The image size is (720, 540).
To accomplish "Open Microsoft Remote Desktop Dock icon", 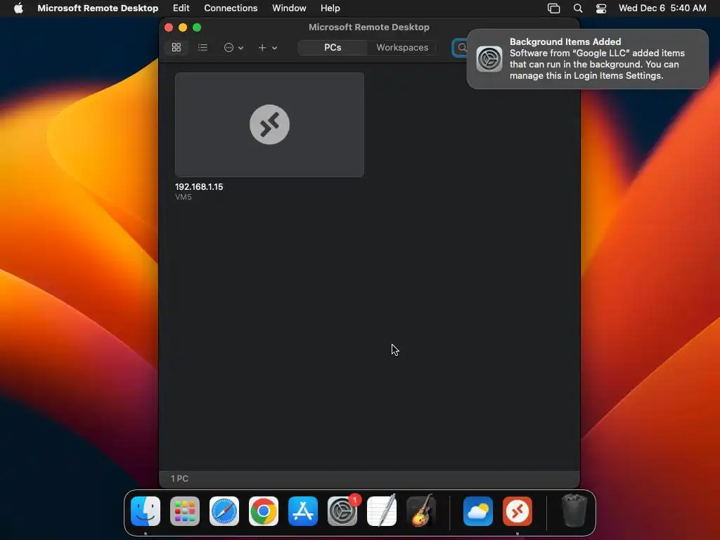I will (517, 511).
